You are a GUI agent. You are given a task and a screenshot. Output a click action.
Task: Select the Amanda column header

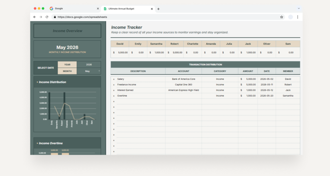(211, 44)
